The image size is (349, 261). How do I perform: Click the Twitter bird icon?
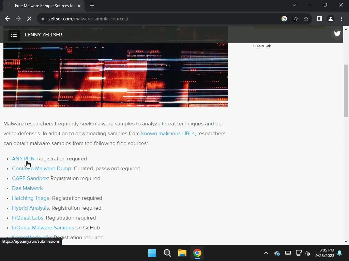click(337, 34)
